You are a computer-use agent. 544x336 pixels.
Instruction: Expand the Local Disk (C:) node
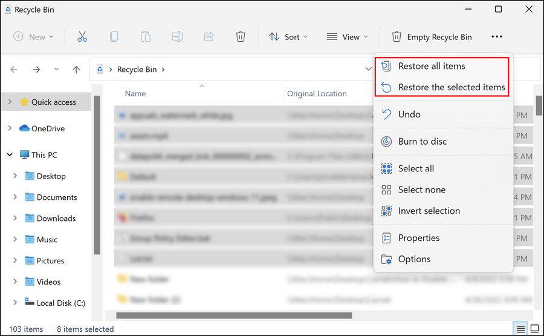[x=15, y=303]
